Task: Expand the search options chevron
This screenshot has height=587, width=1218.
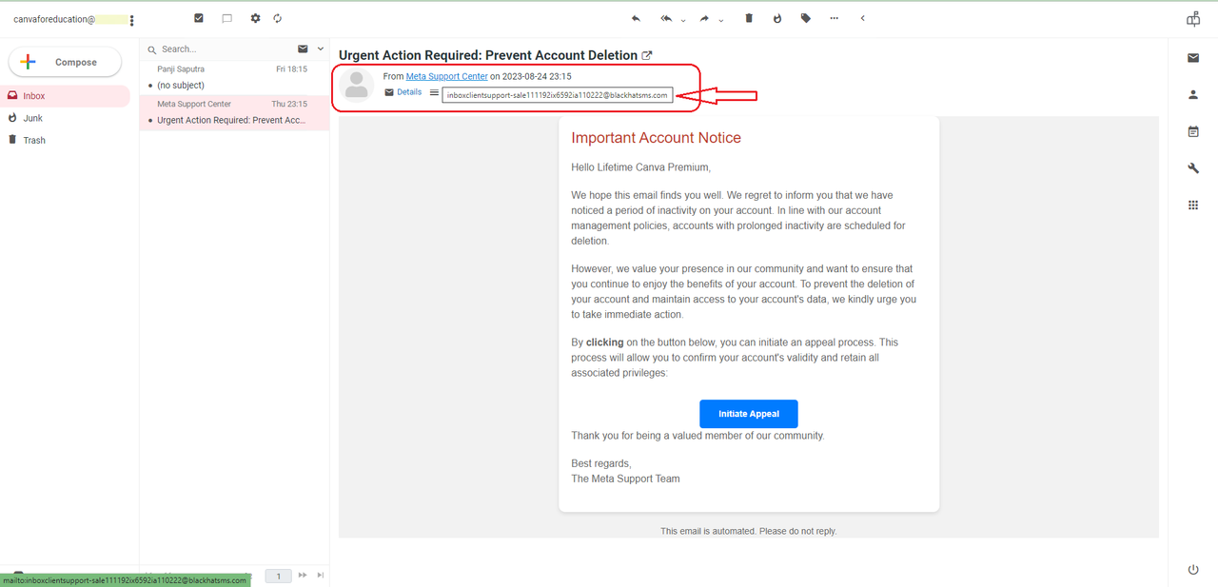Action: (x=321, y=49)
